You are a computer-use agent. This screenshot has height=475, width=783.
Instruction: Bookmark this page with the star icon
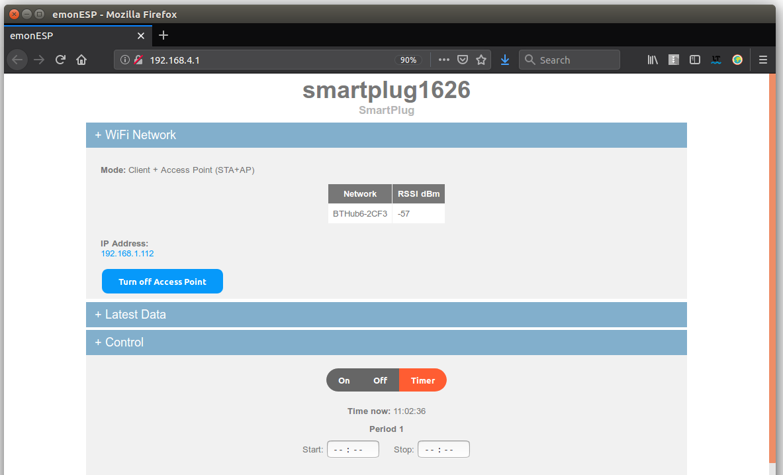481,60
